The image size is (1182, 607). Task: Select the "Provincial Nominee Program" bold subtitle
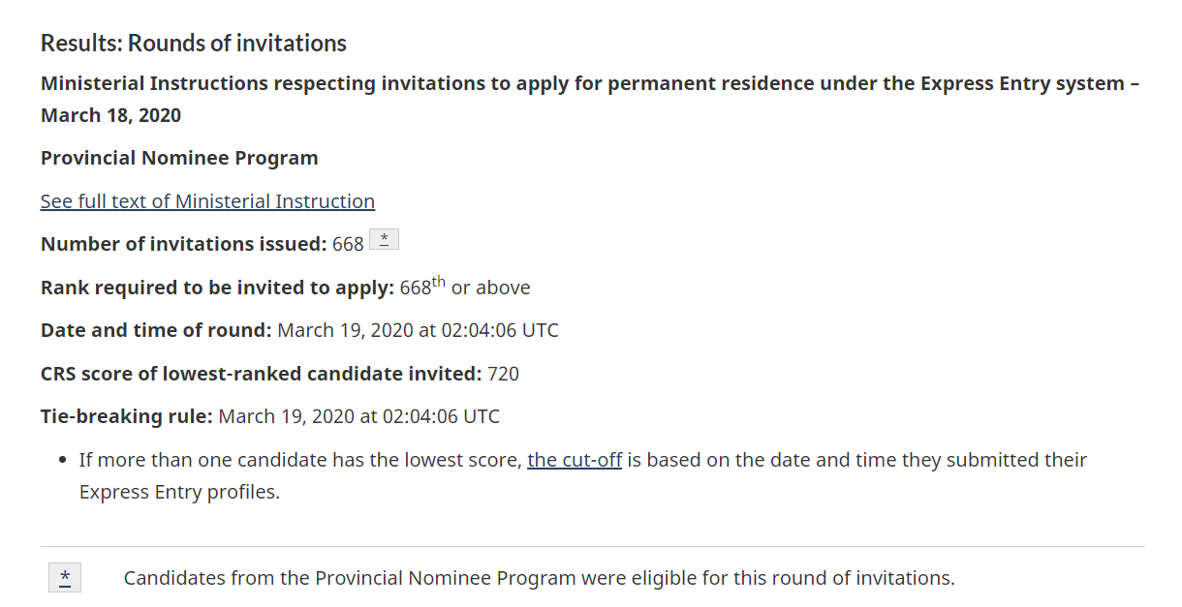click(x=179, y=158)
